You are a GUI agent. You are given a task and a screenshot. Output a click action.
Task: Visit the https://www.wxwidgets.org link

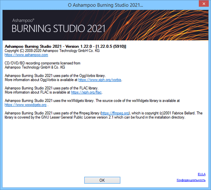pos(26,105)
